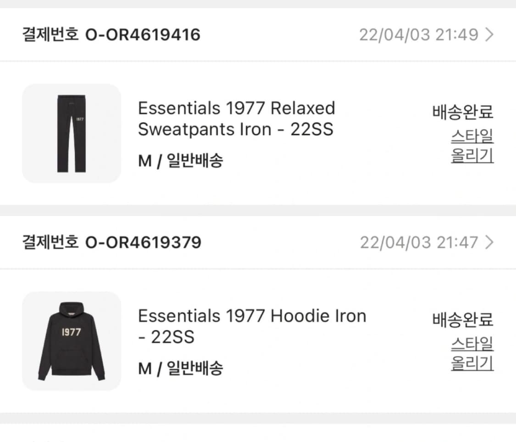Open 스타일 올리기 link for the hoodie order

pyautogui.click(x=472, y=354)
